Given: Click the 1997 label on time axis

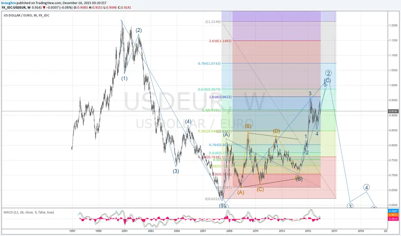Looking at the screenshot, I should (72, 231).
